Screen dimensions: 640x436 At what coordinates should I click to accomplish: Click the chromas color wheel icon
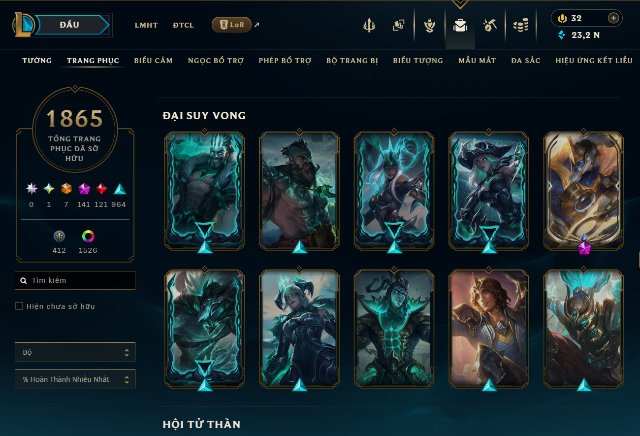[x=88, y=236]
